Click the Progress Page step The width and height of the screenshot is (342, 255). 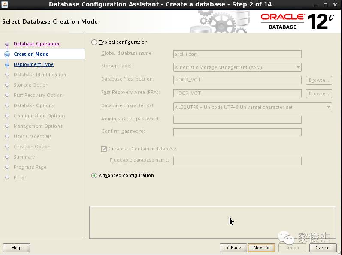pos(30,167)
